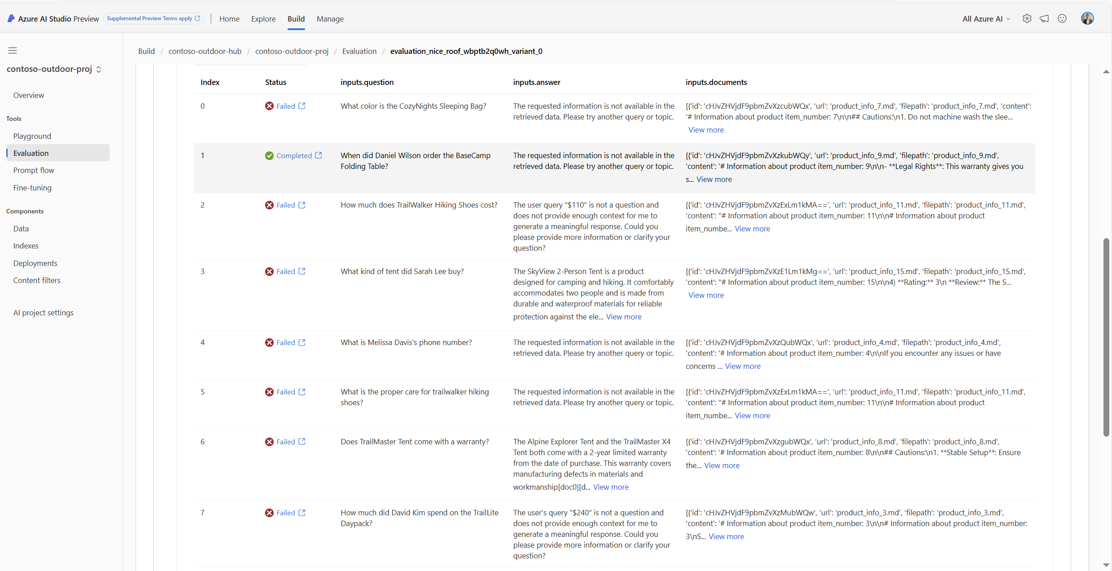
Task: Click View more on row 3 answer
Action: pyautogui.click(x=624, y=317)
